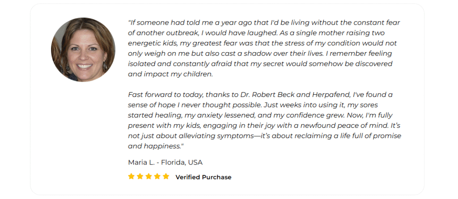The height and width of the screenshot is (199, 458).
Task: Click the reviewer name "Maria L."
Action: tap(140, 162)
